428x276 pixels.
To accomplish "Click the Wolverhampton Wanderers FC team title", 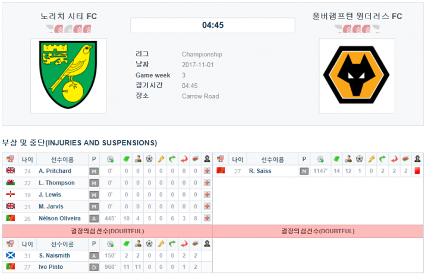I will (357, 16).
